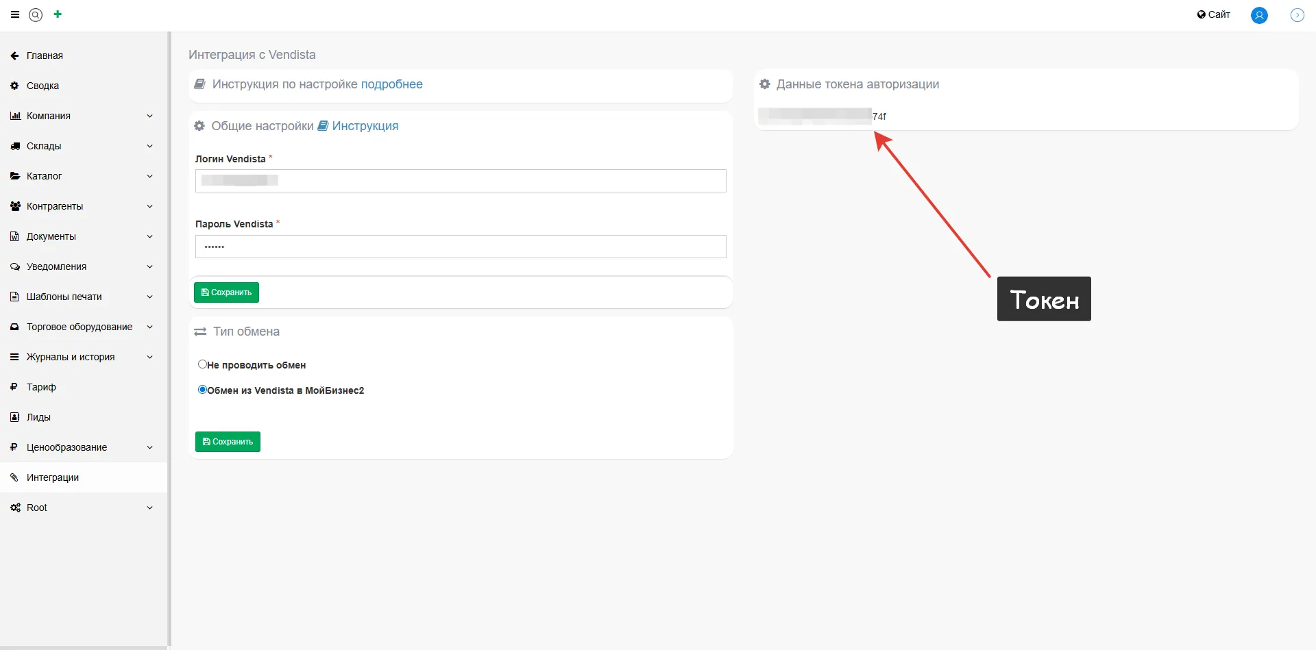
Task: Click the hamburger menu icon
Action: pyautogui.click(x=15, y=14)
